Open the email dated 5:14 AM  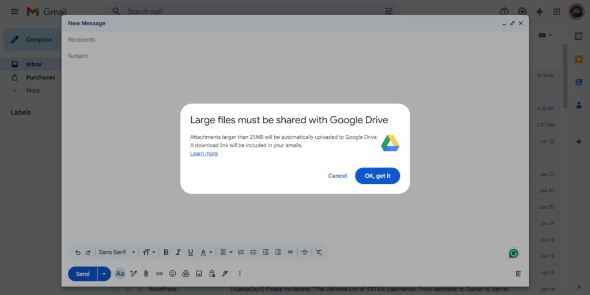pos(546,75)
